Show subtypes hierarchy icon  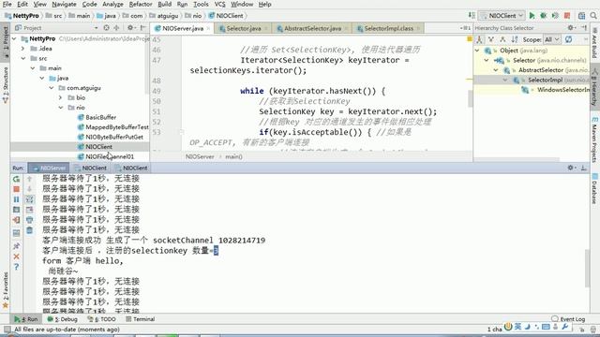(x=502, y=39)
